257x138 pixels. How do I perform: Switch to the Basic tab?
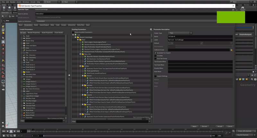point(21,25)
